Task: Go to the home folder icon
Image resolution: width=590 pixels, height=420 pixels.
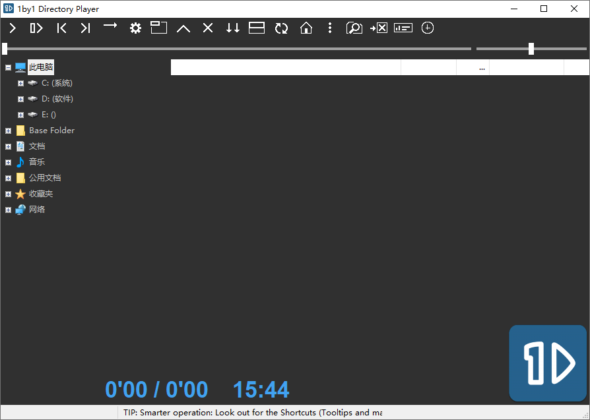Action: click(306, 28)
